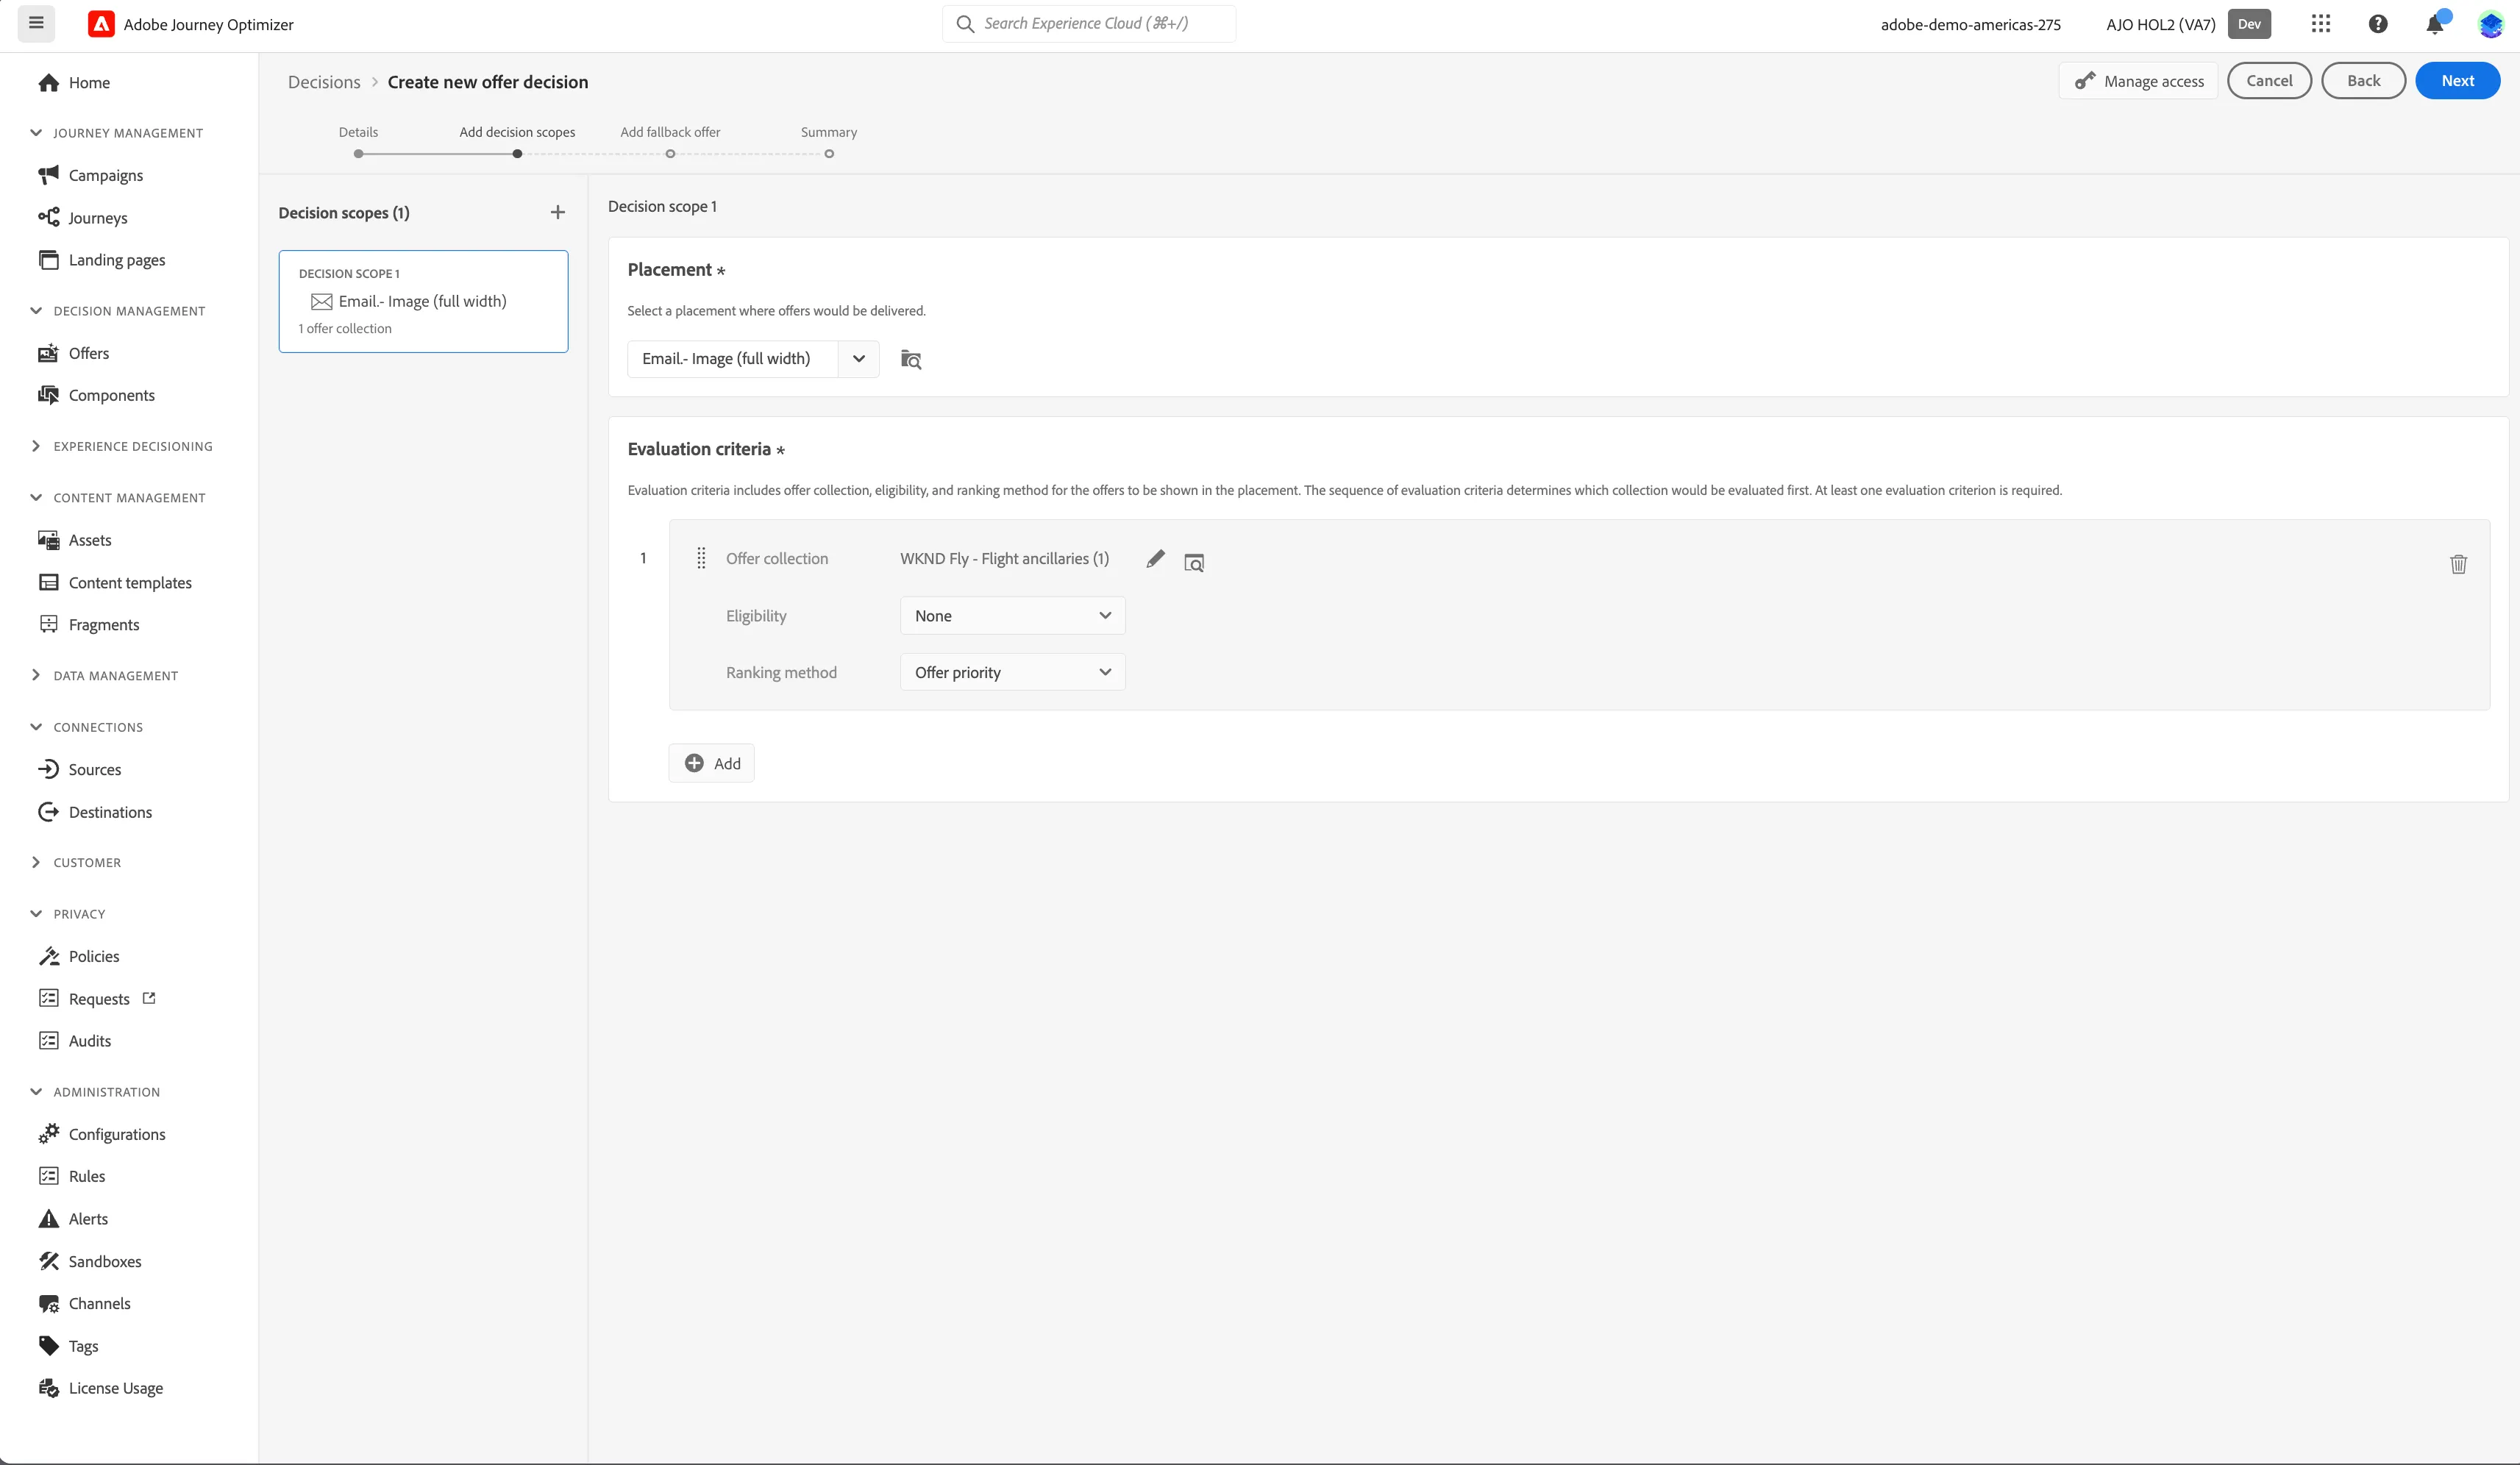
Task: Select the Decision Scope 1 card
Action: pos(423,301)
